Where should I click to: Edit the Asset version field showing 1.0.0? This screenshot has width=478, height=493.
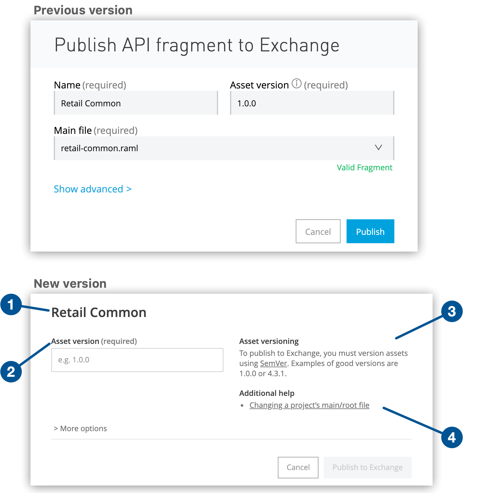coord(312,103)
